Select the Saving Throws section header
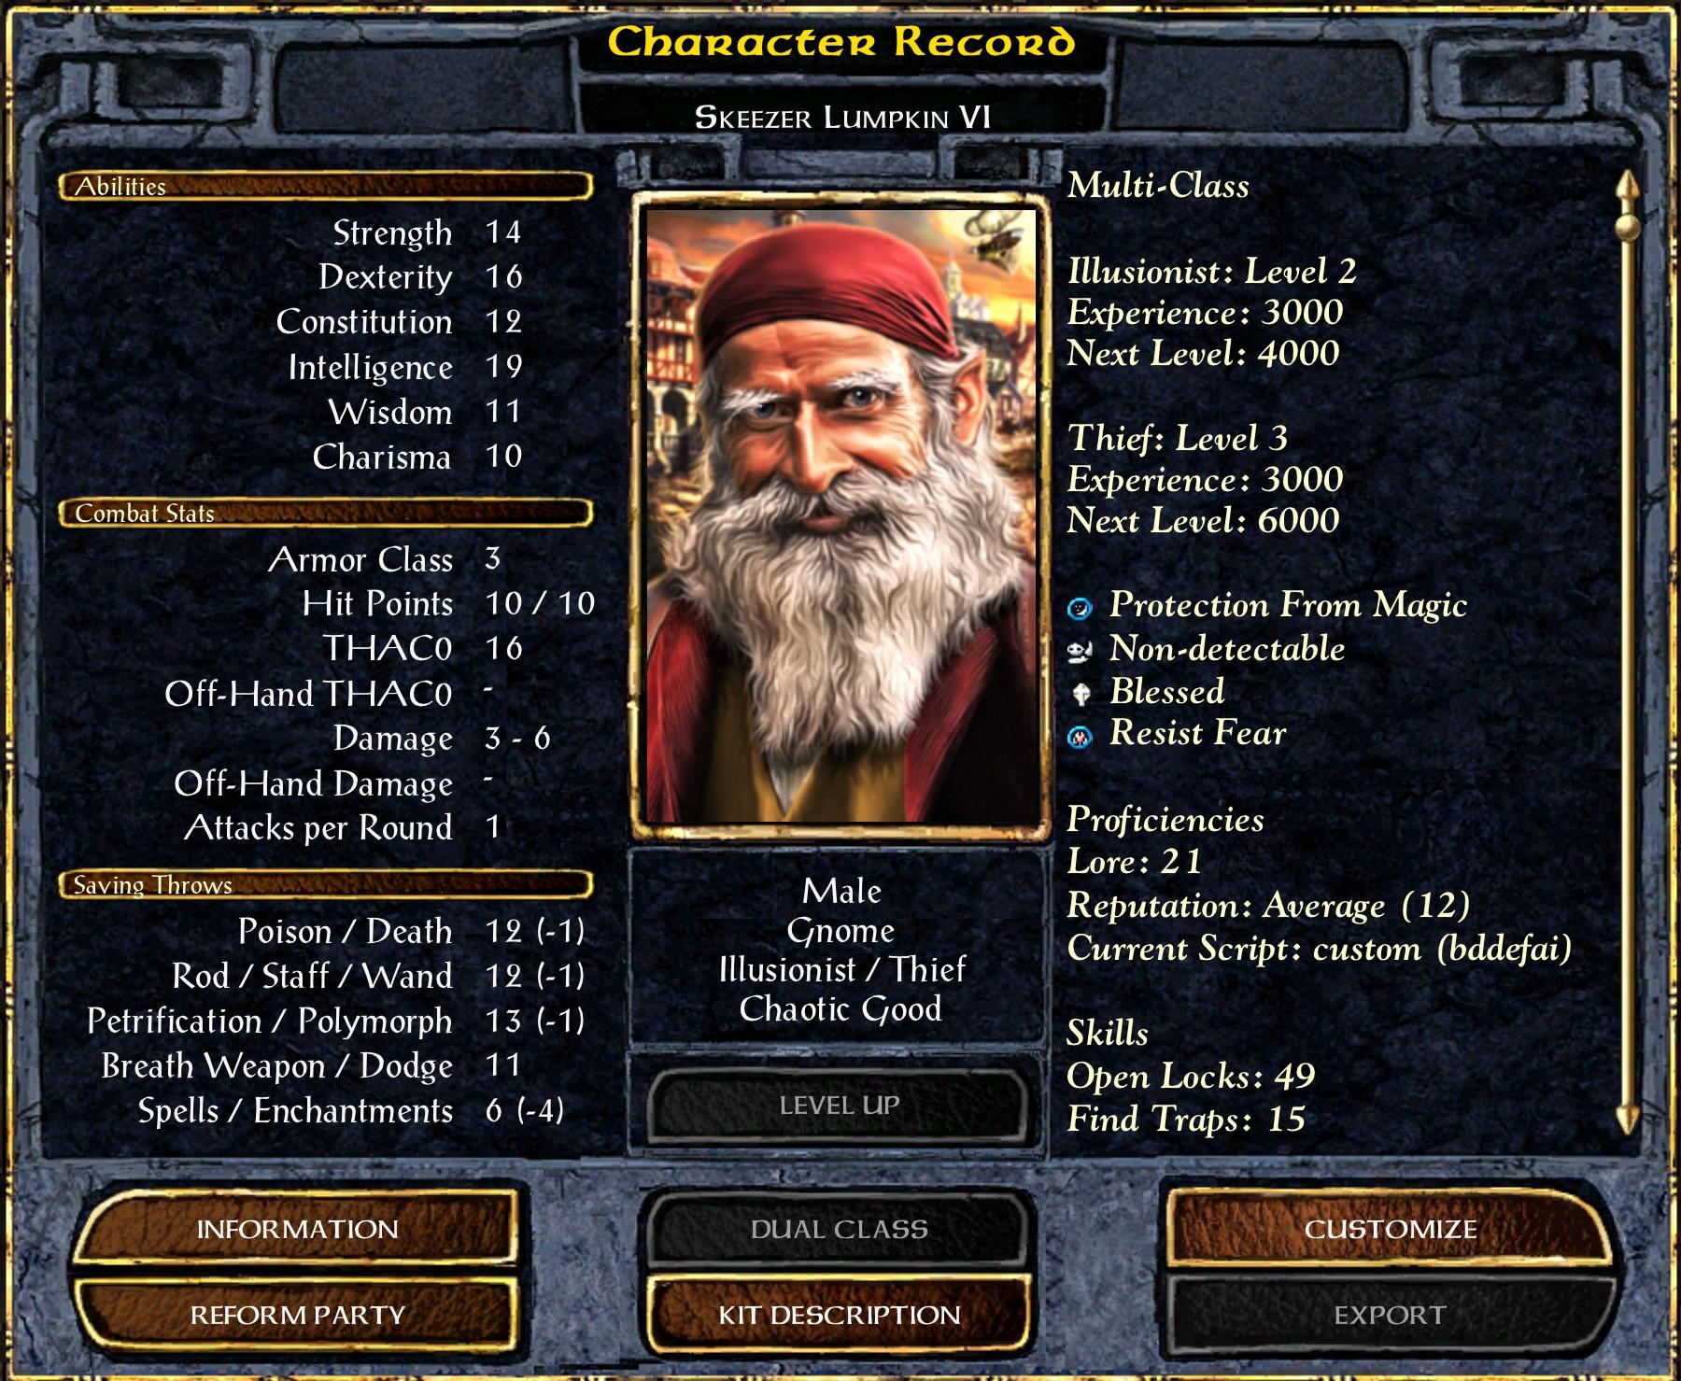 tap(326, 884)
